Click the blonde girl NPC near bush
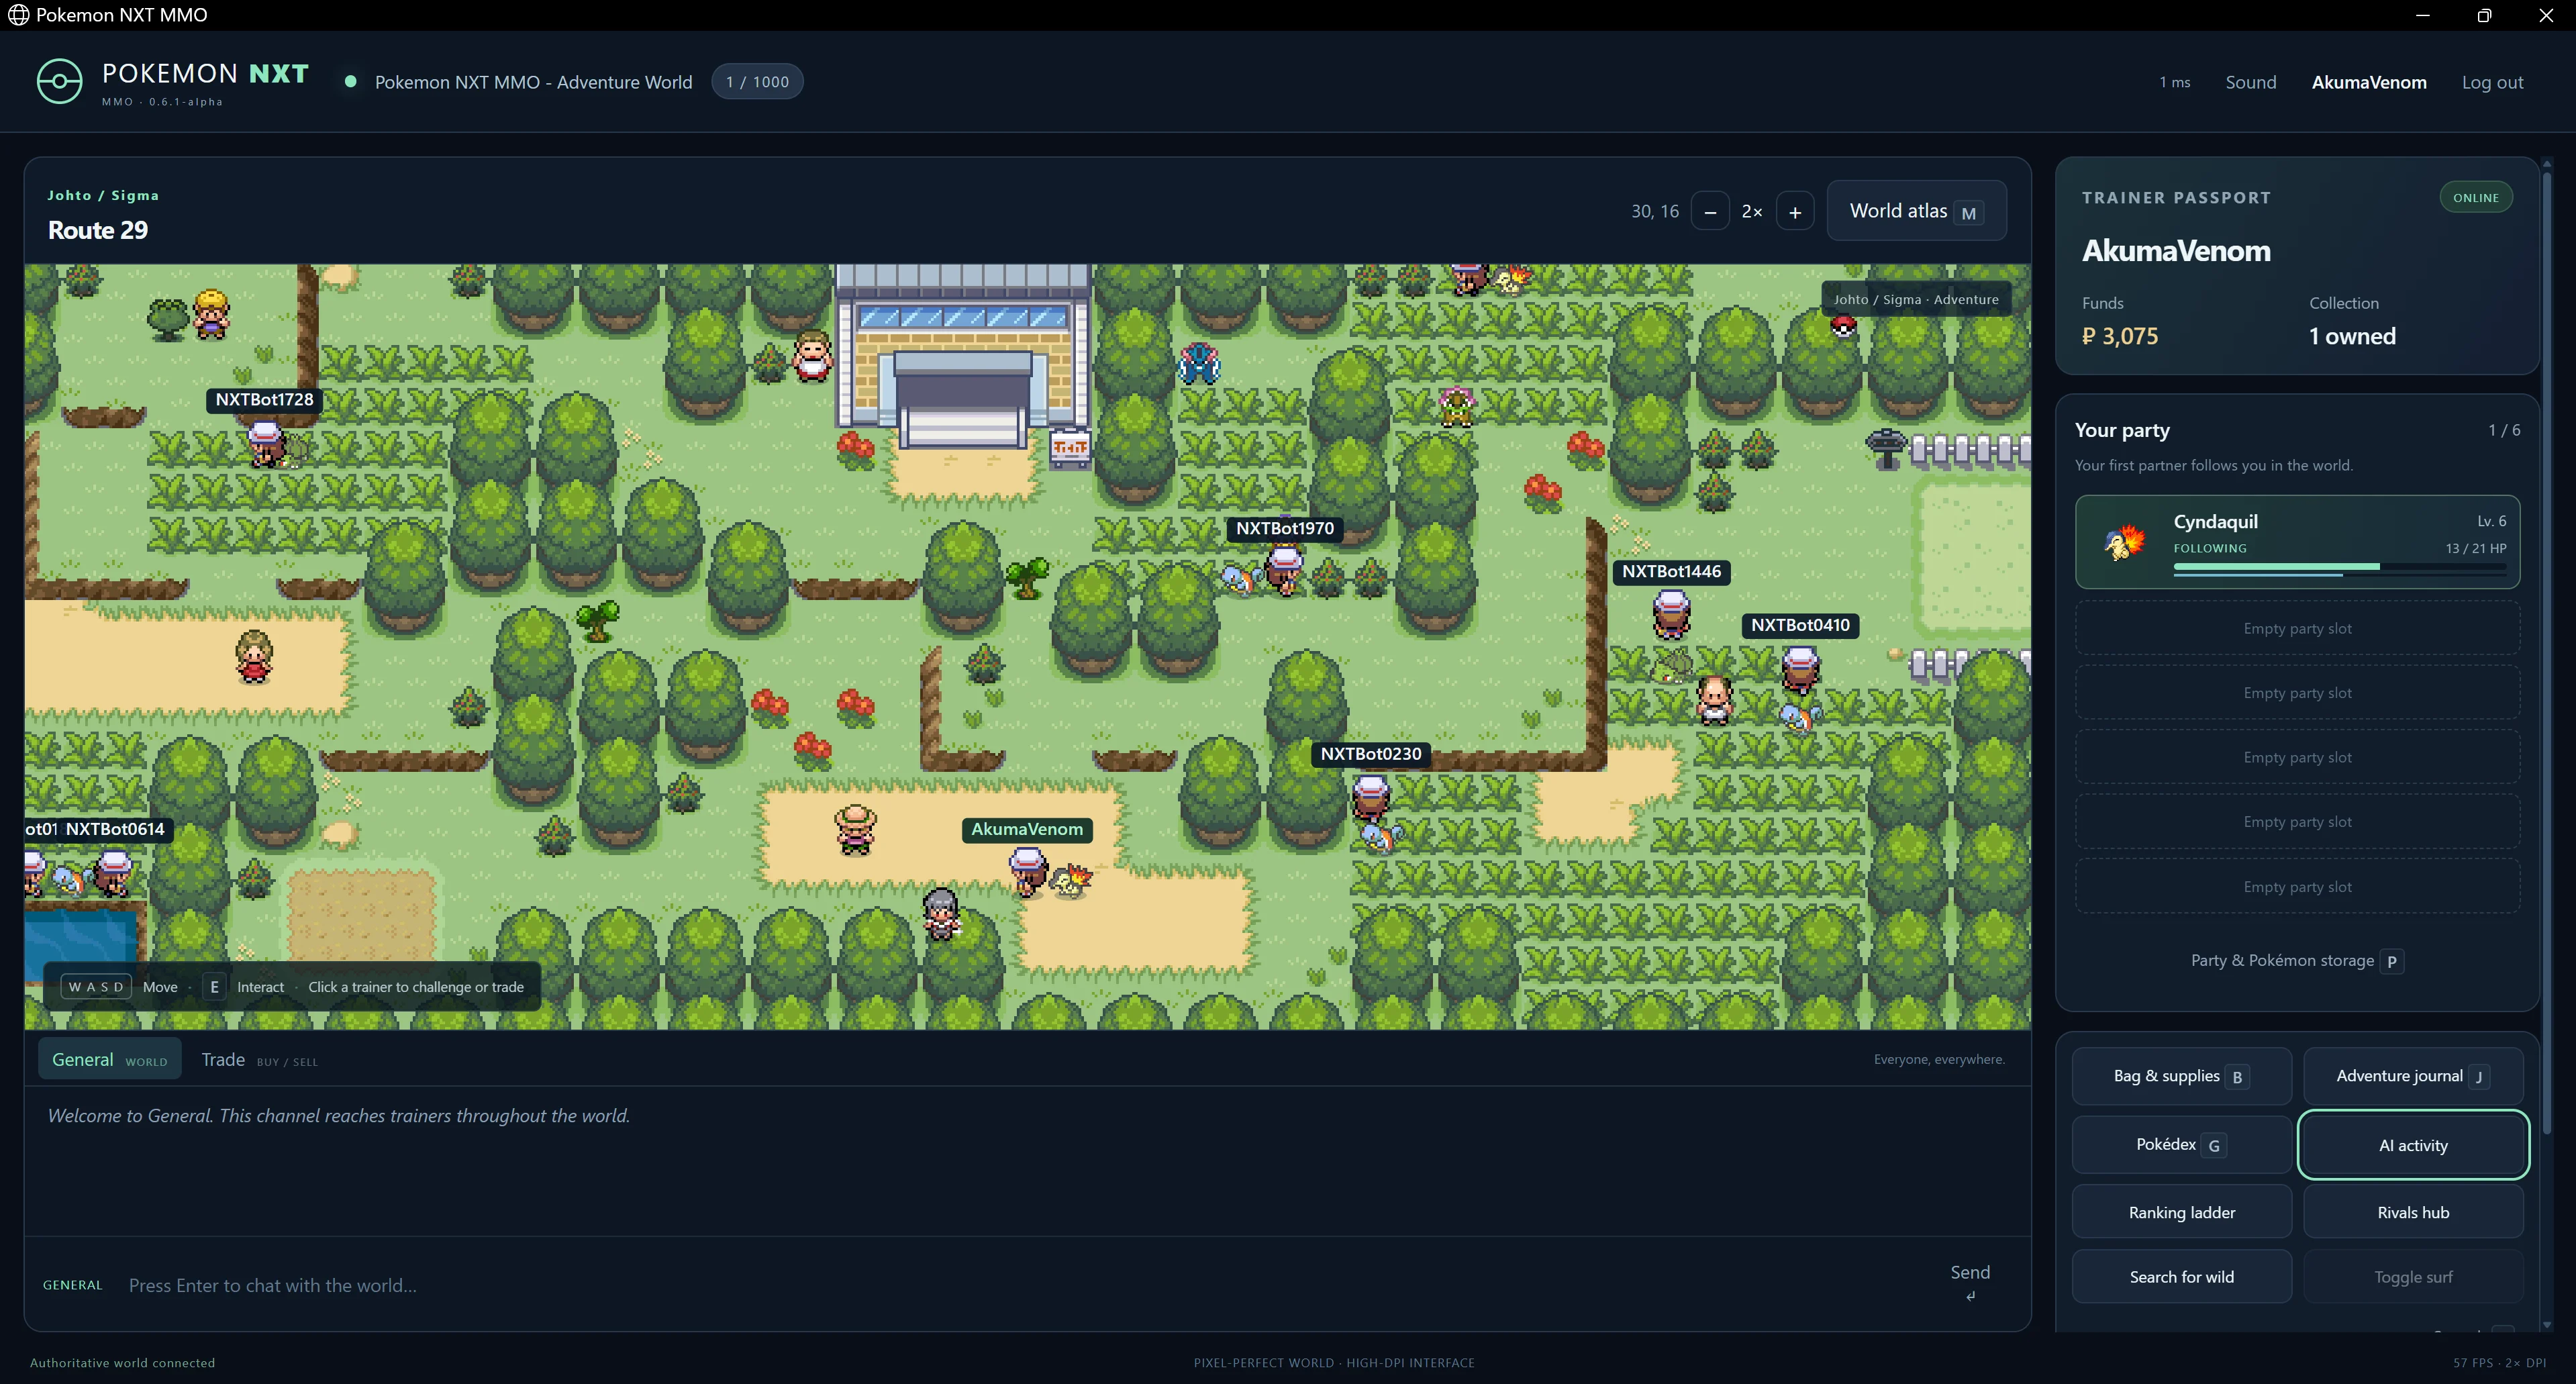The width and height of the screenshot is (2576, 1384). click(x=211, y=314)
